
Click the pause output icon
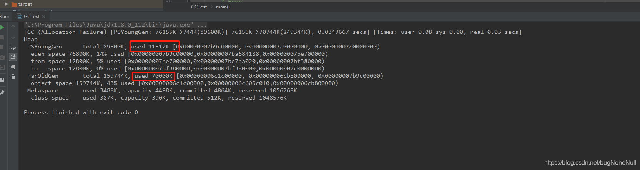pos(2,47)
